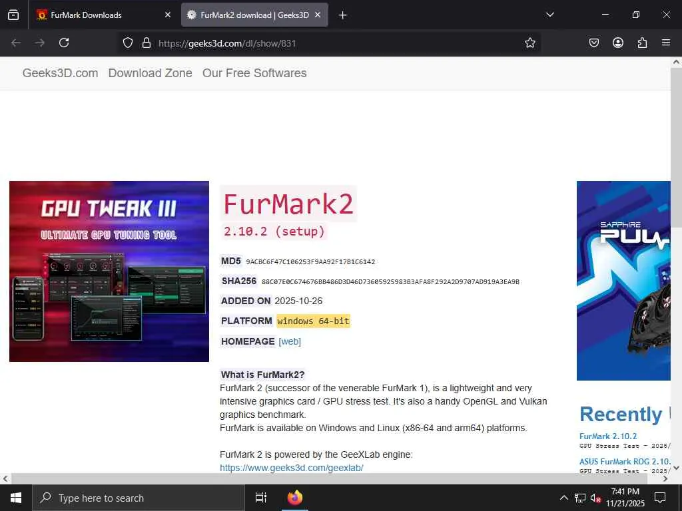Open a new browser tab
The height and width of the screenshot is (511, 682).
pos(343,15)
